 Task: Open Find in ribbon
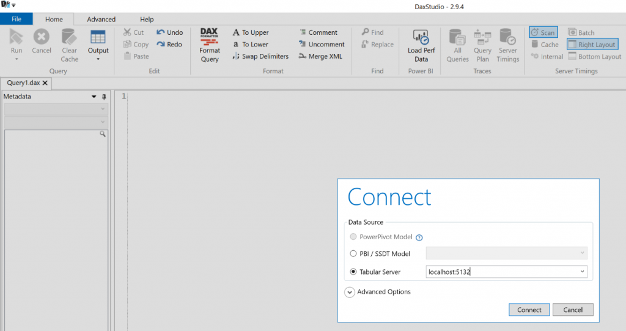point(372,32)
